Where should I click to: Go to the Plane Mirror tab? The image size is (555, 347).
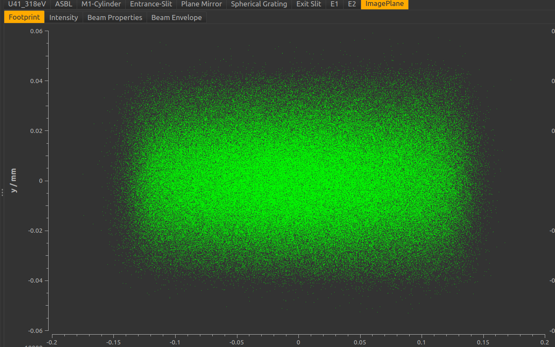(202, 4)
